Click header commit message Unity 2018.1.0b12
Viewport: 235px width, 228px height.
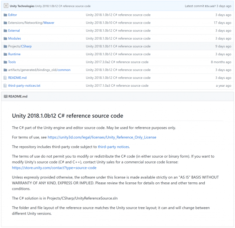pos(63,6)
